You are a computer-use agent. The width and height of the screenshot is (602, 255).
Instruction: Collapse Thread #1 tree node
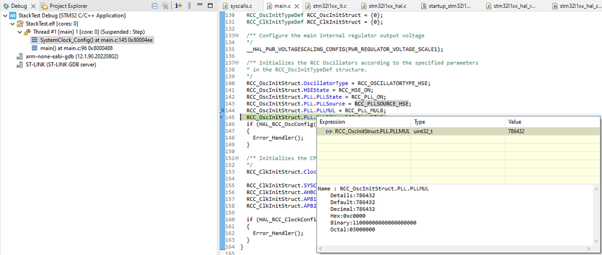coord(20,32)
